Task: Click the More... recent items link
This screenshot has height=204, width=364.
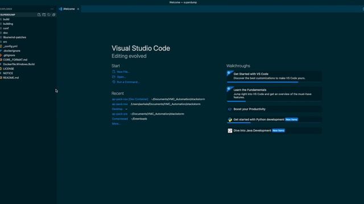Action: point(116,124)
